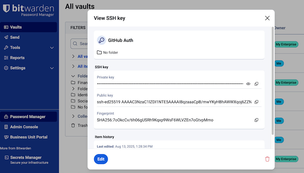304x173 pixels.
Task: Close the View SSH key dialog
Action: click(267, 18)
